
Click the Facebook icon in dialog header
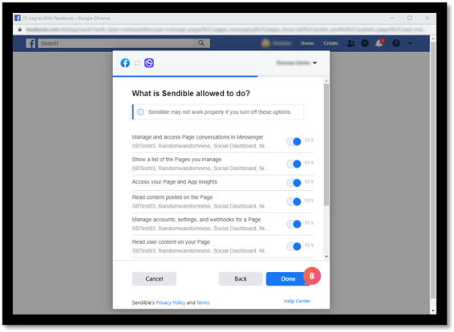125,63
